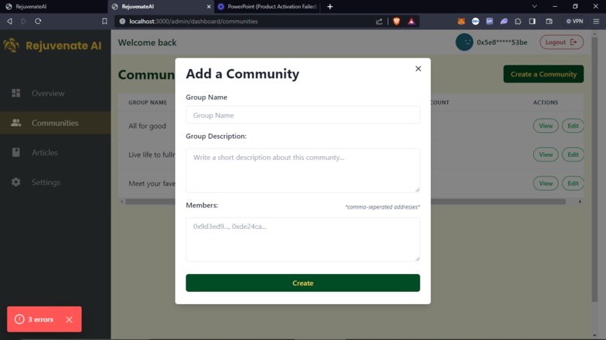
Task: Reload the current page
Action: coord(38,21)
